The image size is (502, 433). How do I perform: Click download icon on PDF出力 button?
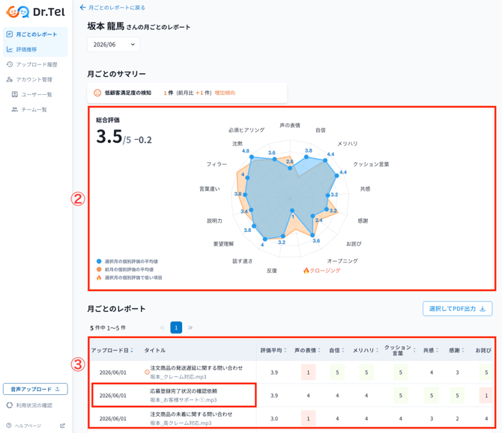483,309
